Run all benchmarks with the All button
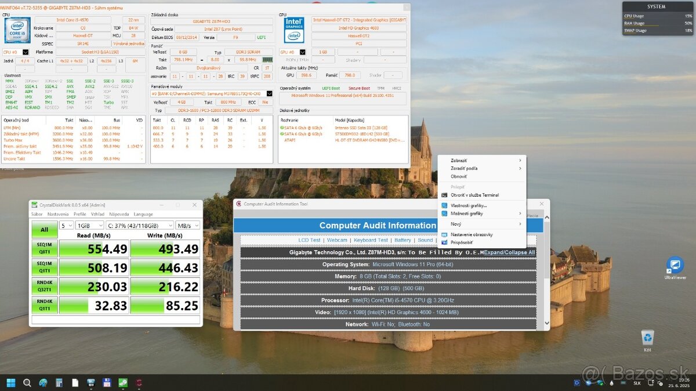696x391 pixels. pos(45,229)
